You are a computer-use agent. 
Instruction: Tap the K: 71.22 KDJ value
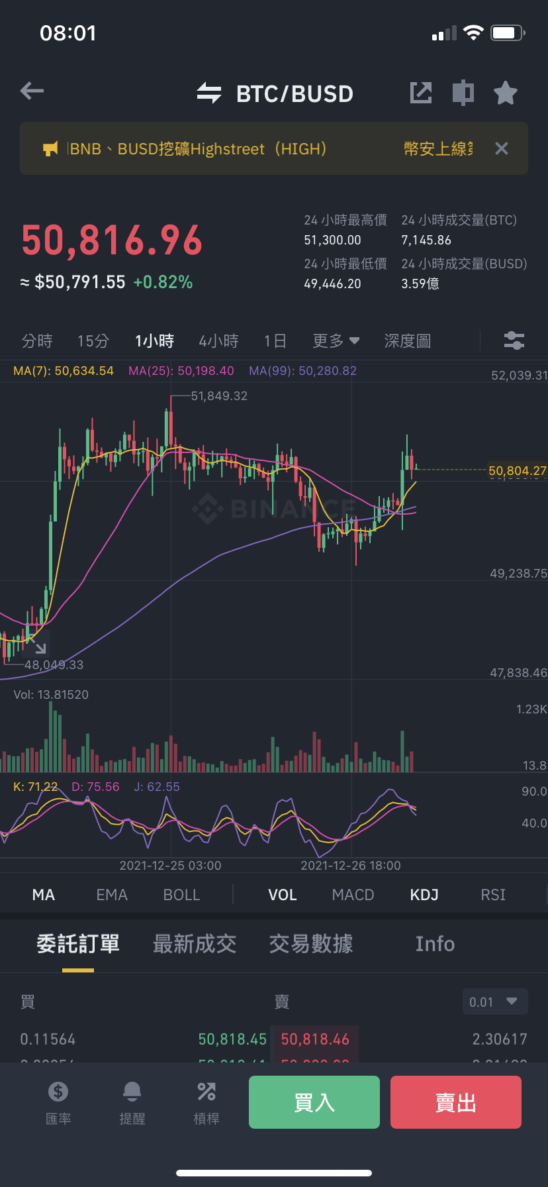click(36, 787)
